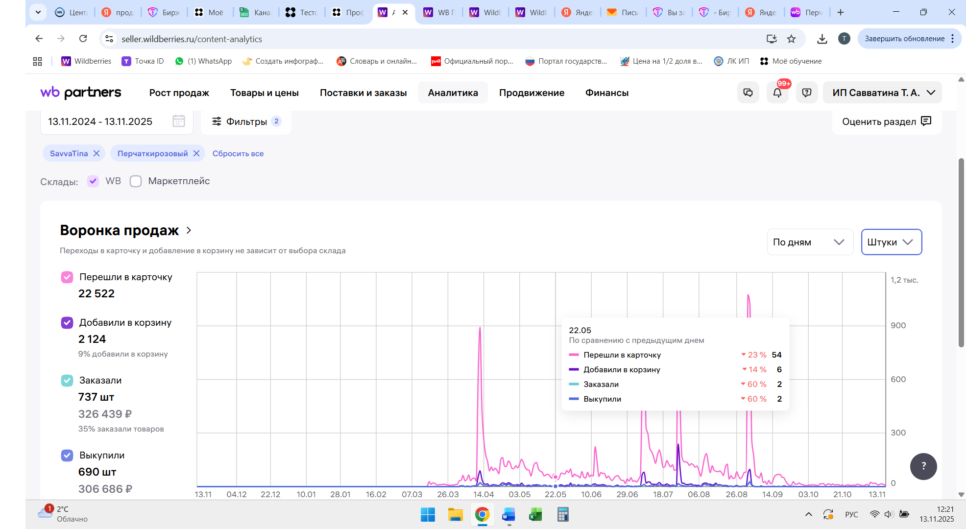This screenshot has width=966, height=529.
Task: Expand the Штуки units dropdown
Action: click(891, 242)
